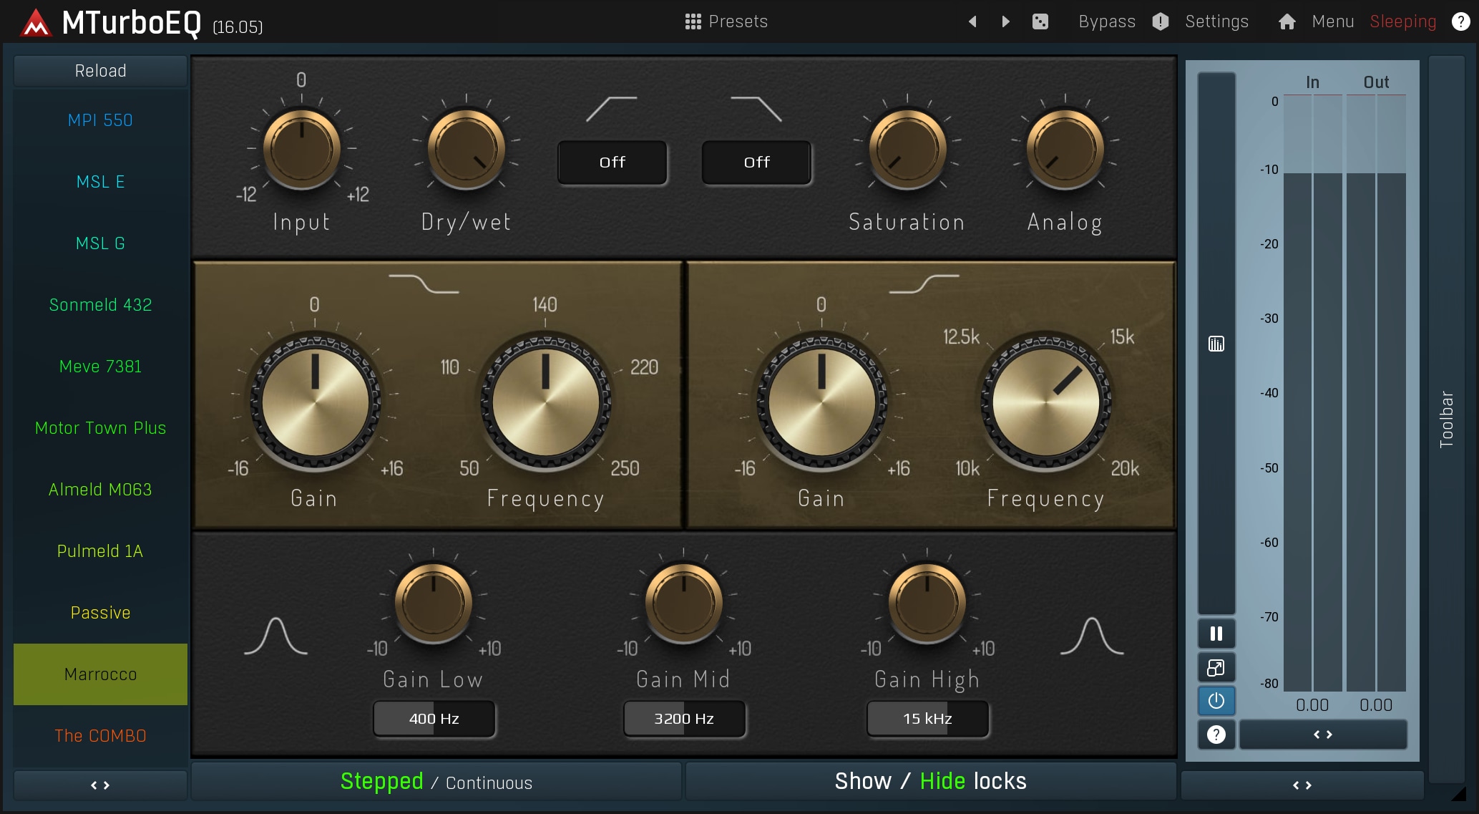The width and height of the screenshot is (1479, 814).
Task: Go to next preset arrow
Action: click(x=1005, y=21)
